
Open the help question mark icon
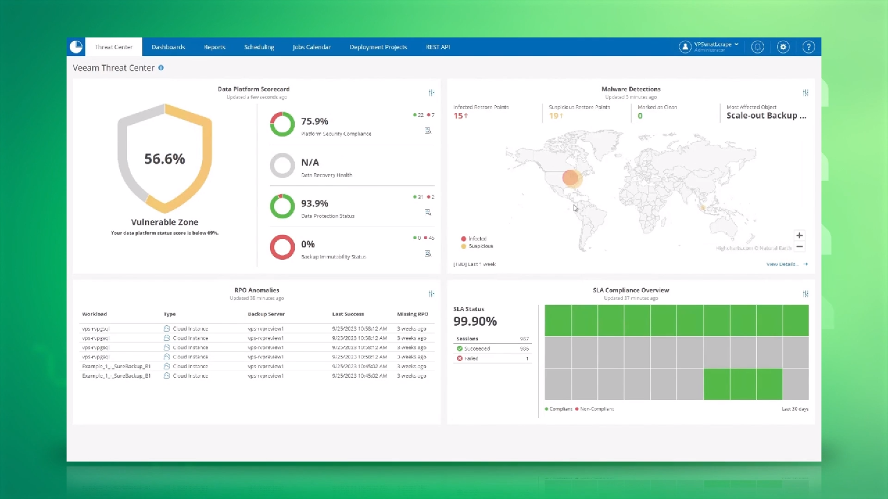tap(808, 47)
